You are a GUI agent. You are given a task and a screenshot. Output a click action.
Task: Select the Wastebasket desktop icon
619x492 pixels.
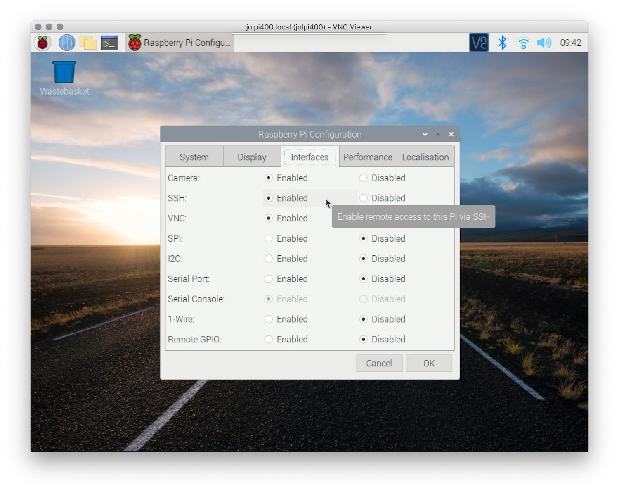tap(64, 78)
